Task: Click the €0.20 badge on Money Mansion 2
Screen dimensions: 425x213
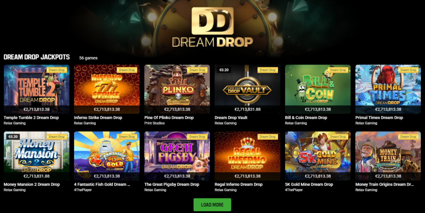Action: (x=13, y=136)
